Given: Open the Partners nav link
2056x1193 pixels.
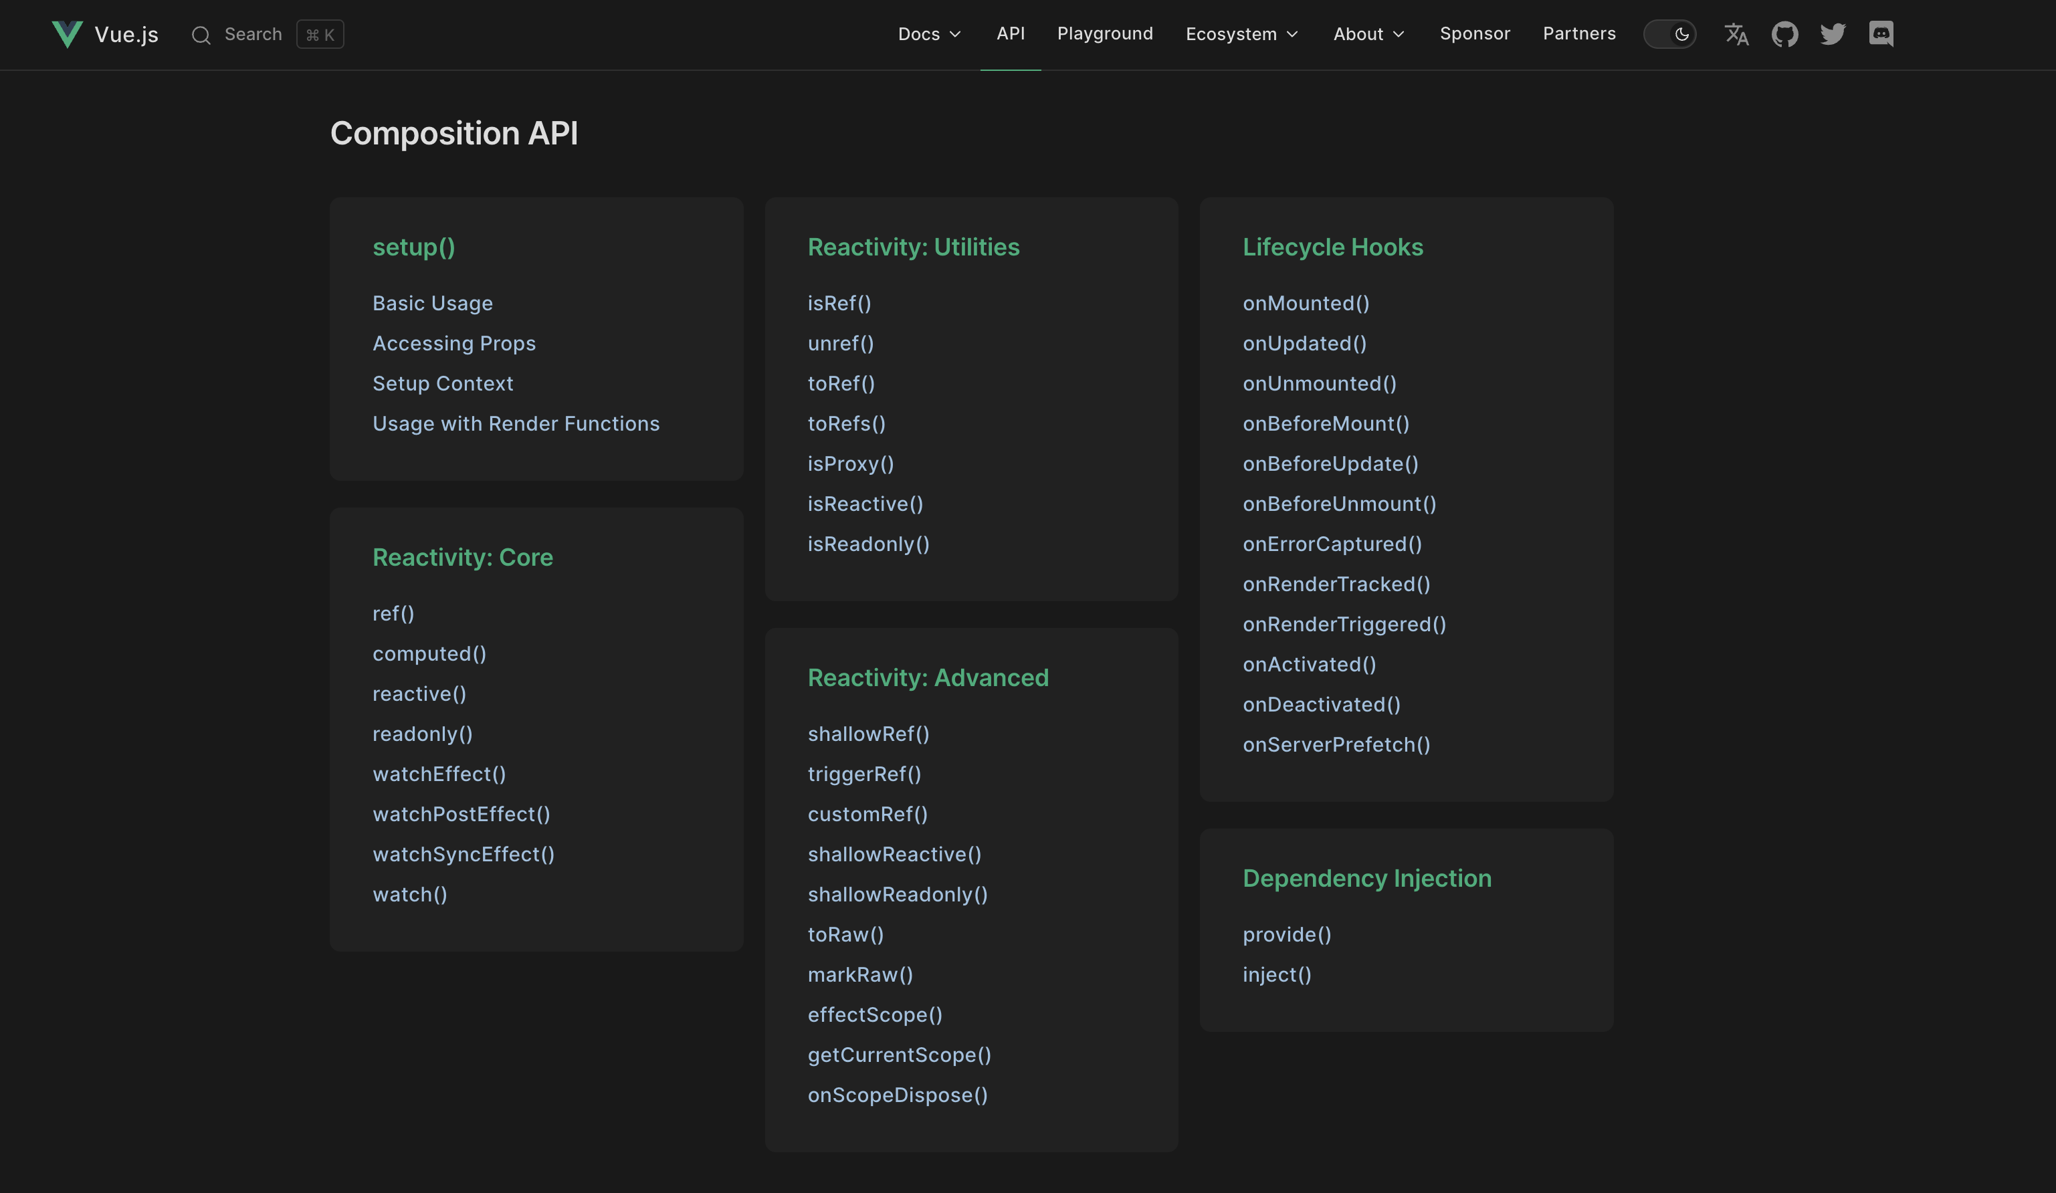Looking at the screenshot, I should [1578, 34].
